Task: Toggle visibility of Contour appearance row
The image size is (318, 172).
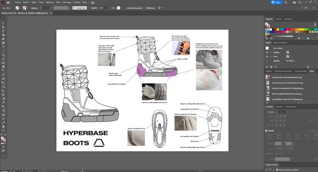Action: point(267,51)
